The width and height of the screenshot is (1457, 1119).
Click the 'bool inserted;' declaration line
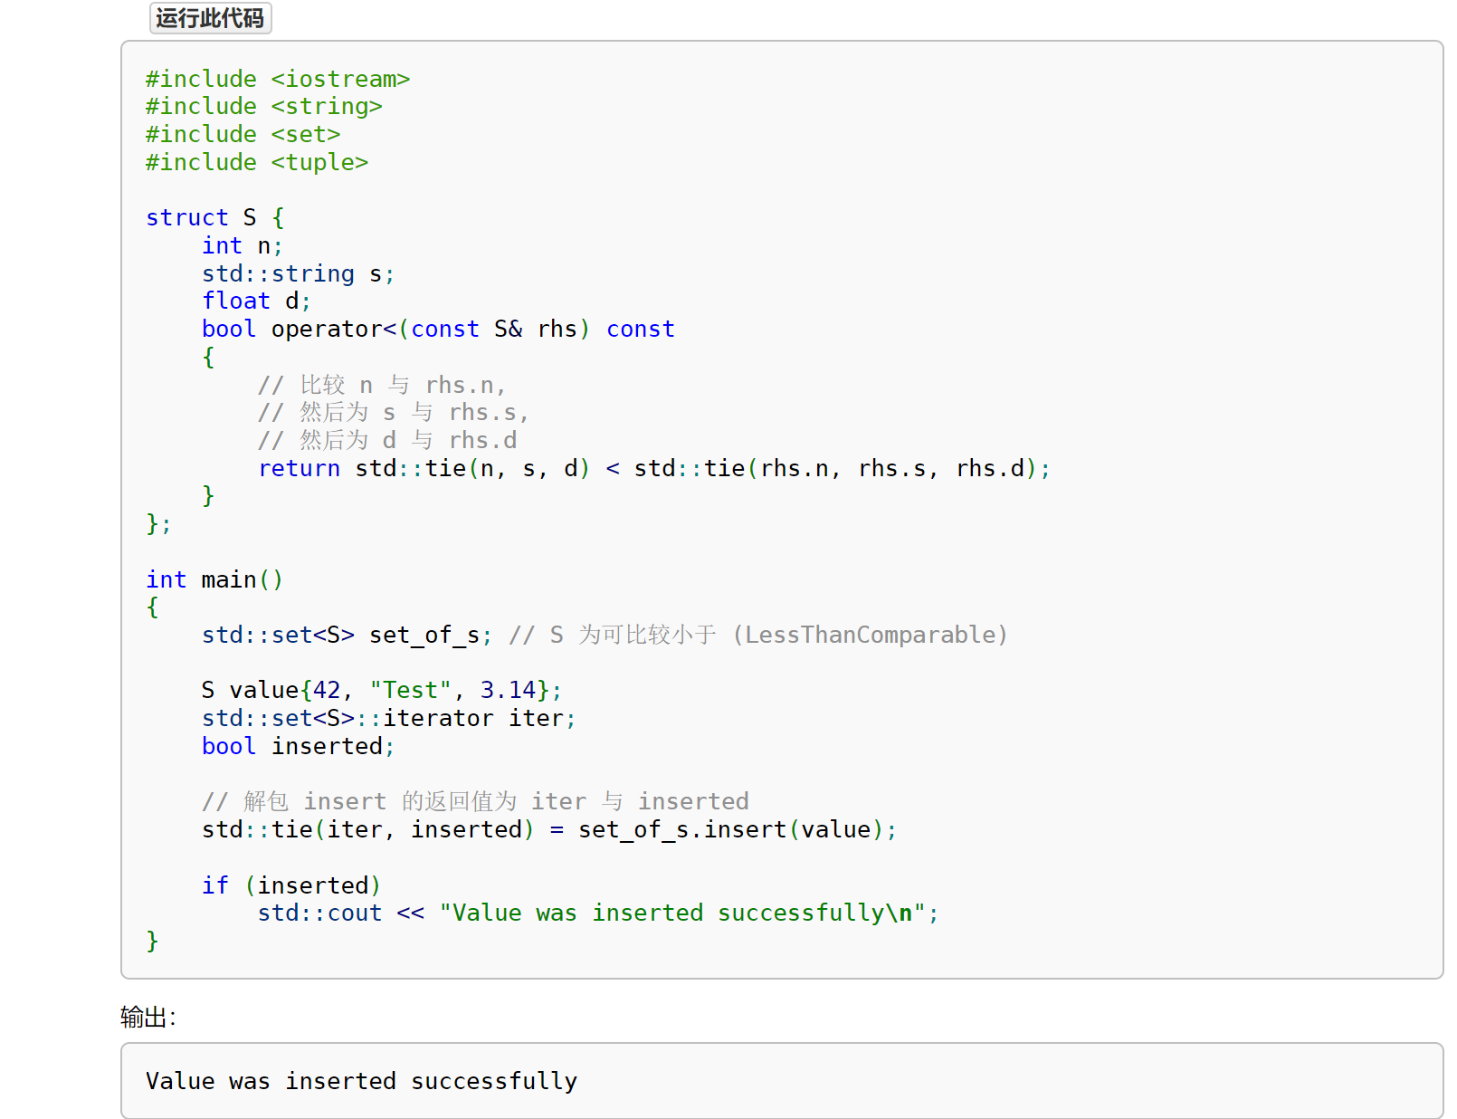pyautogui.click(x=298, y=747)
